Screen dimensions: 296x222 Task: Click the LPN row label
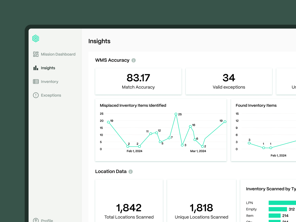coord(250,203)
